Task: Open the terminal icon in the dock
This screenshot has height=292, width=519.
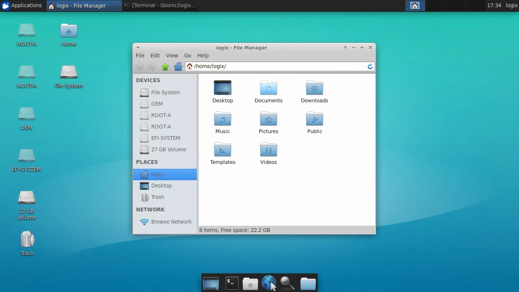Action: coord(232,283)
